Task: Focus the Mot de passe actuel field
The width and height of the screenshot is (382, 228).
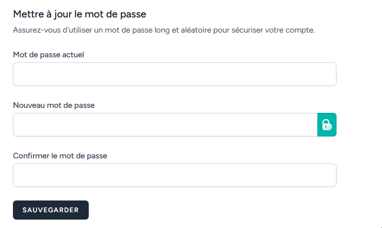Action: coord(174,74)
